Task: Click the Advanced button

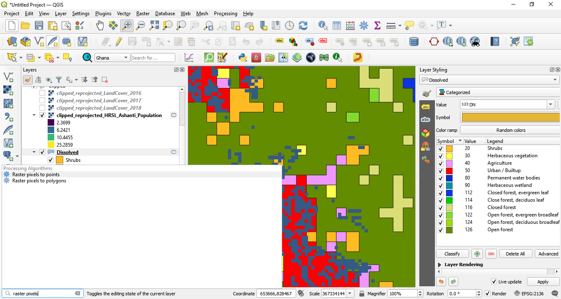Action: tap(548, 254)
